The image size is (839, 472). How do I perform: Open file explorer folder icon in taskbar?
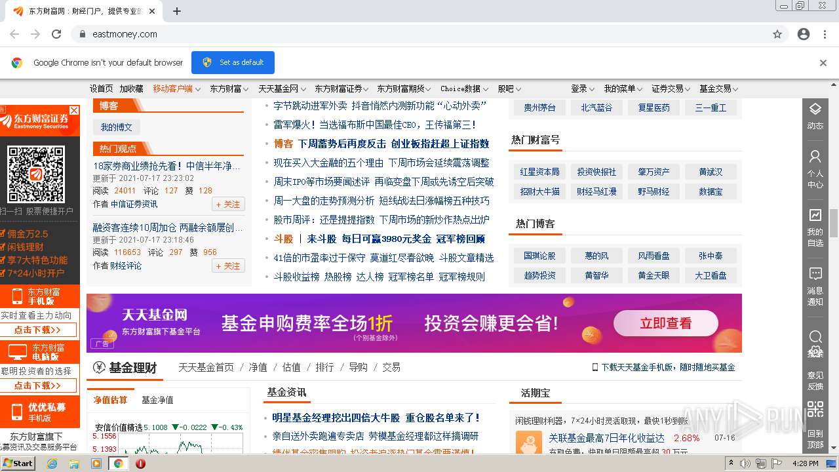tap(74, 463)
